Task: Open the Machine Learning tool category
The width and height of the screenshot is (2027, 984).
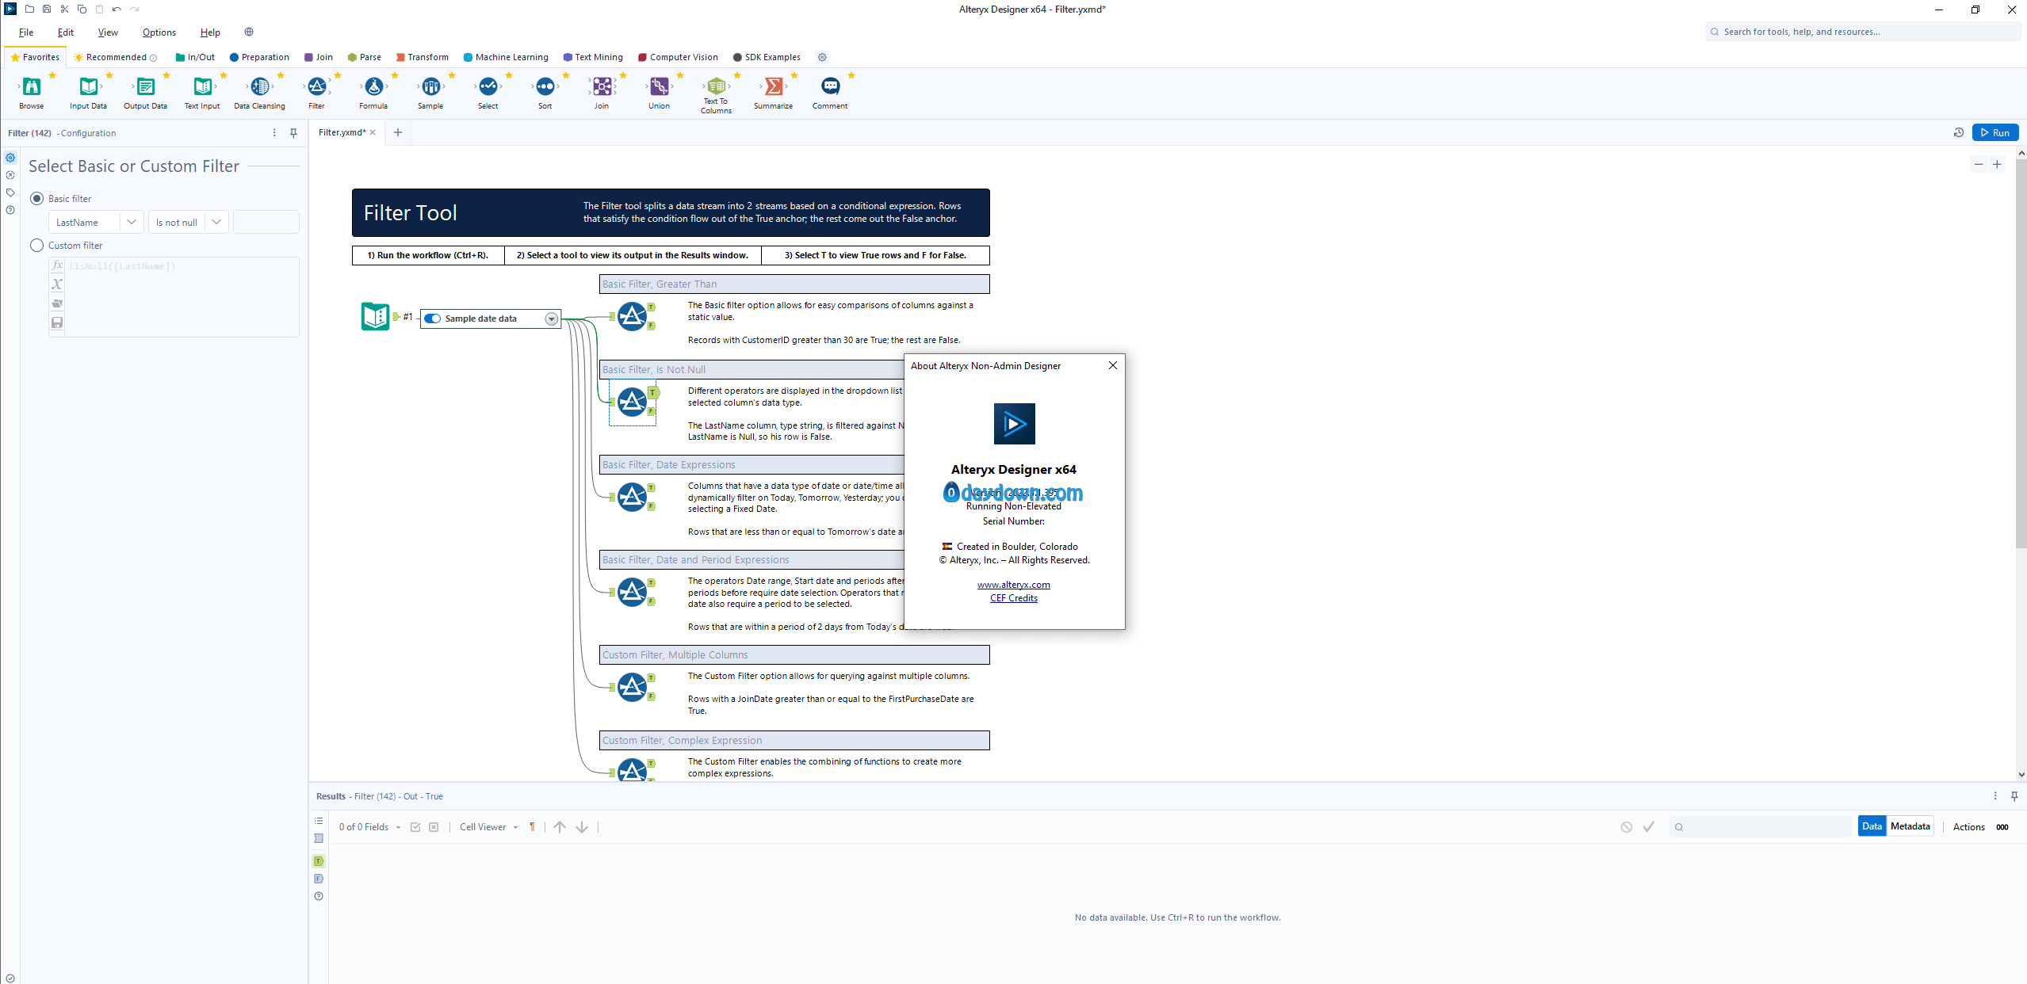Action: tap(506, 57)
